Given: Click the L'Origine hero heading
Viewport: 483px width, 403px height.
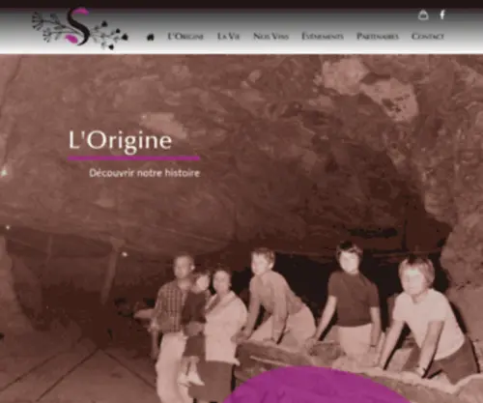Looking at the screenshot, I should (121, 141).
